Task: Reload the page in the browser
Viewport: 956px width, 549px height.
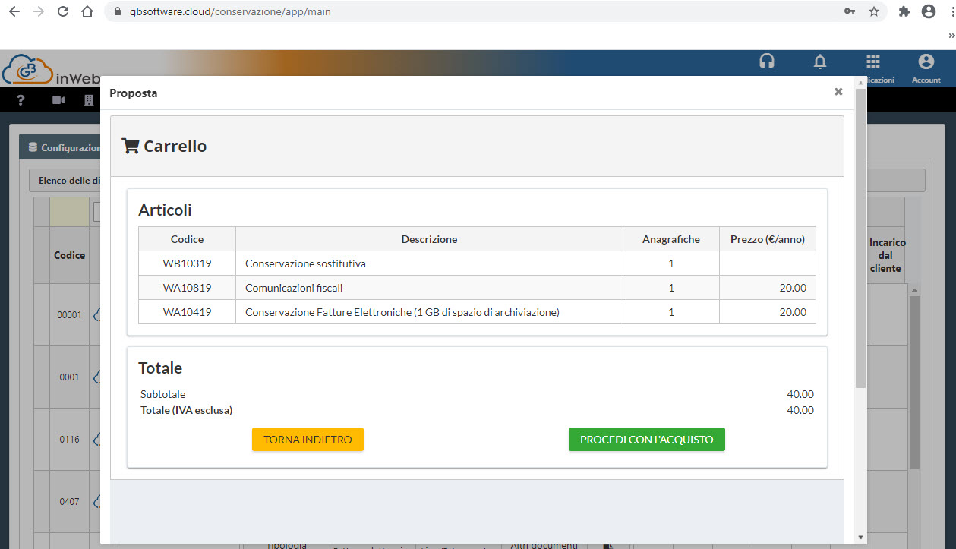Action: 63,11
